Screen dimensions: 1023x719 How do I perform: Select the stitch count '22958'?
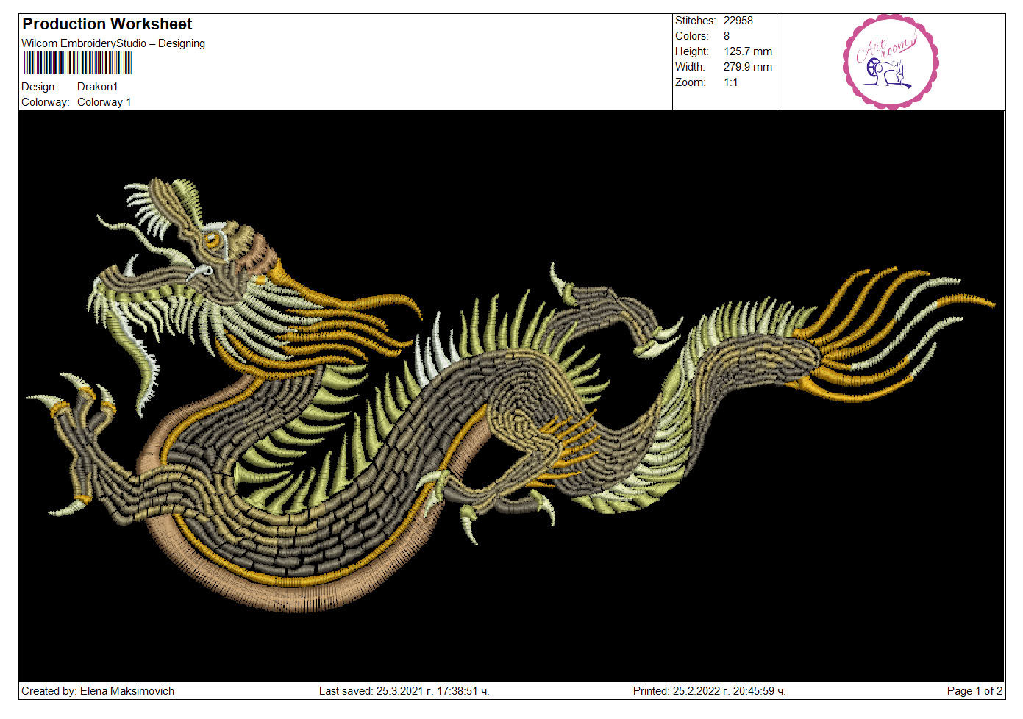(738, 21)
